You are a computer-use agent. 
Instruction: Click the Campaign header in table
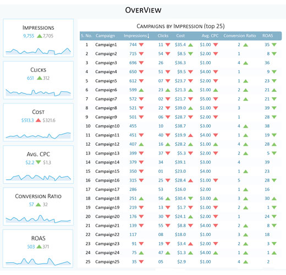point(105,36)
